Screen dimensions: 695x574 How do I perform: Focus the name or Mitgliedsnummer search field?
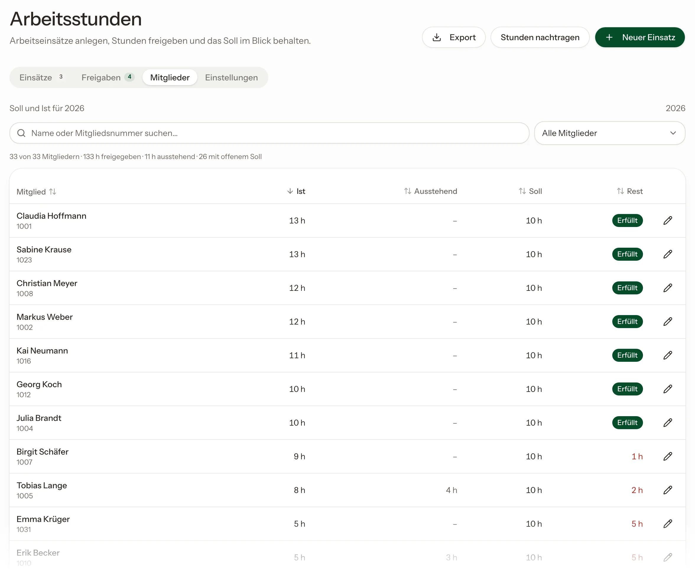(269, 133)
